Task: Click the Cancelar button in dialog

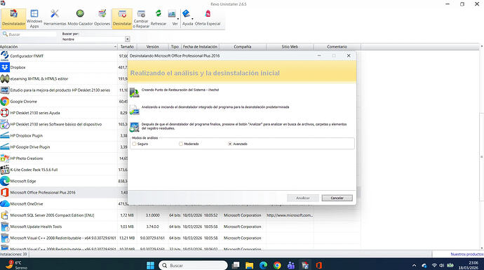Action: [337, 198]
